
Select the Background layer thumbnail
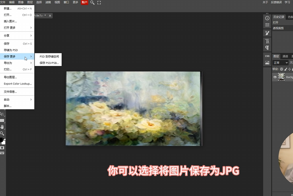click(281, 77)
